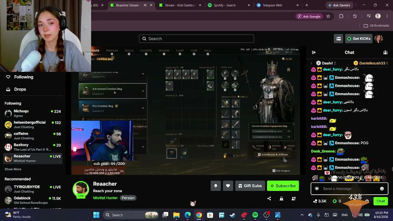Image resolution: width=393 pixels, height=221 pixels.
Task: Open Chrome history clock icon
Action: click(355, 16)
